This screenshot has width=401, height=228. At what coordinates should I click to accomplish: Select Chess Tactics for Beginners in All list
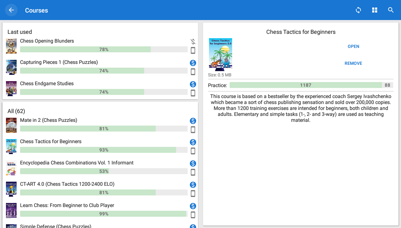point(51,142)
